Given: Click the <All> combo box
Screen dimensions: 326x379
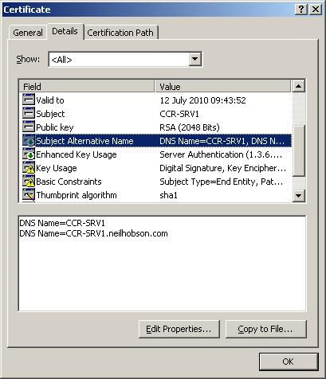Looking at the screenshot, I should coord(125,59).
